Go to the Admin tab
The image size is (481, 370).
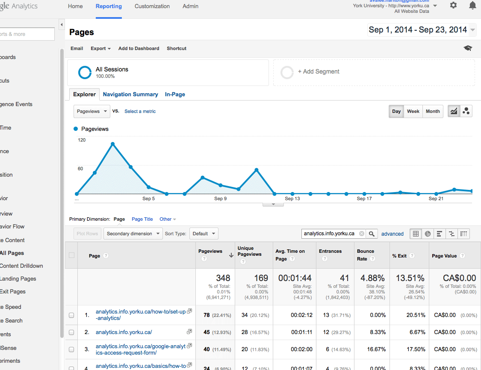(191, 6)
